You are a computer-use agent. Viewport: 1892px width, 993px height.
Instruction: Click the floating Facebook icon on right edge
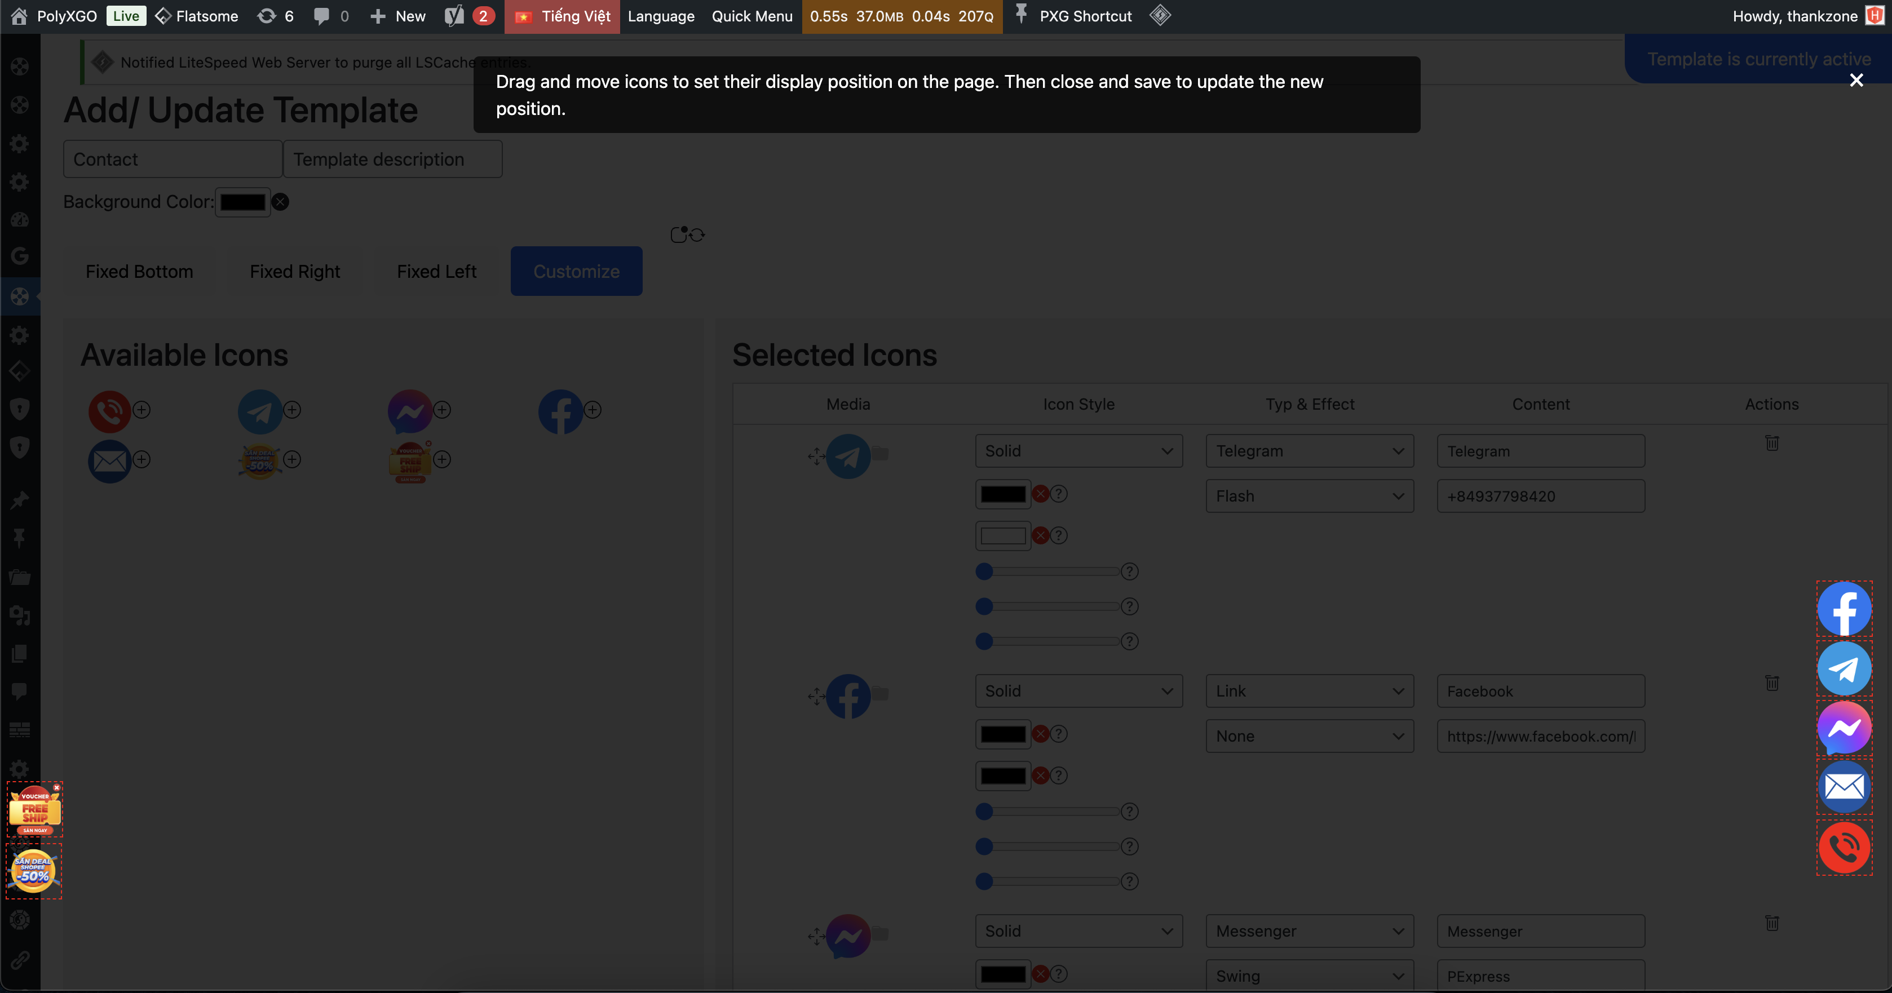click(1844, 609)
